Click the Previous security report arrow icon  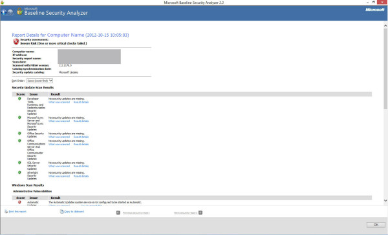pos(118,213)
